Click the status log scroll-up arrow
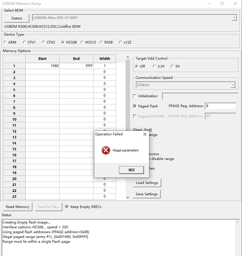 pyautogui.click(x=237, y=223)
